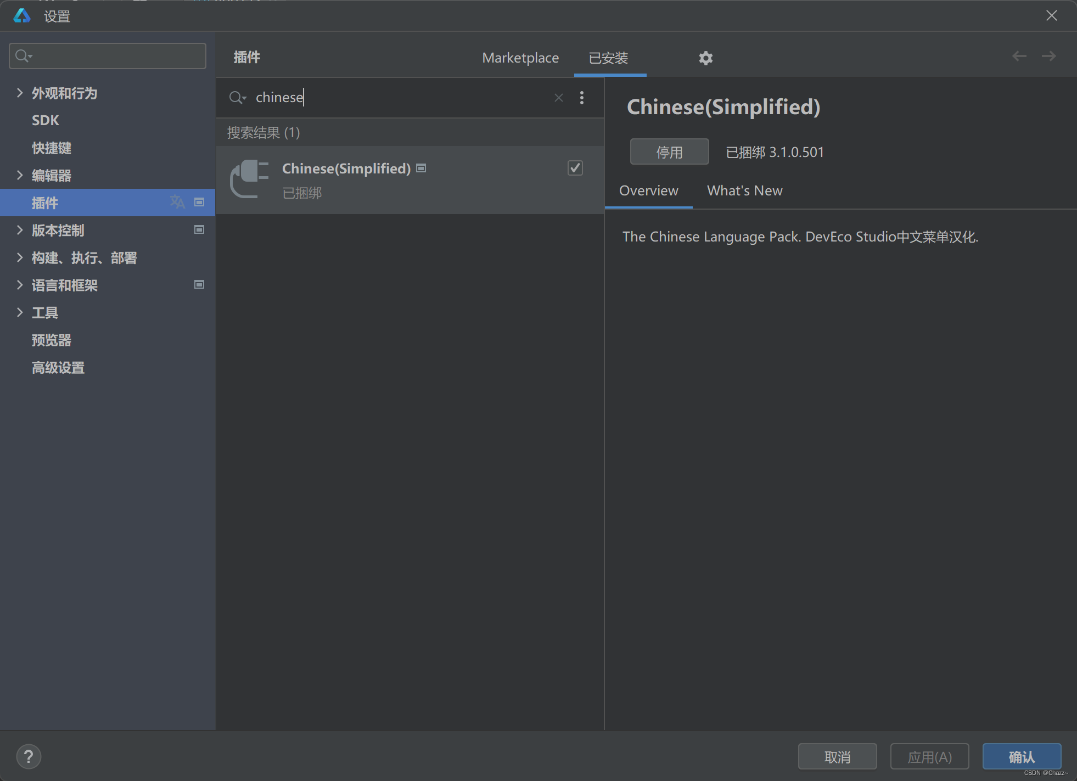Click the translation icon on 插件 row

pos(177,202)
